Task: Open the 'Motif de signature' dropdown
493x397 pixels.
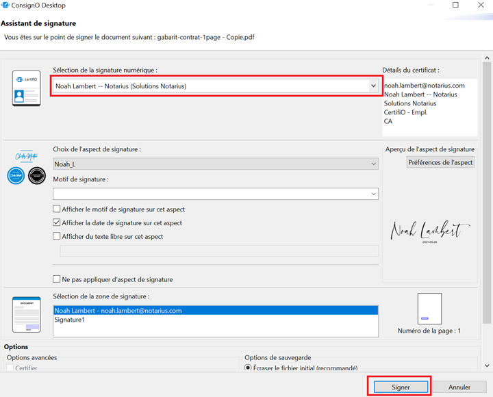Action: [372, 194]
